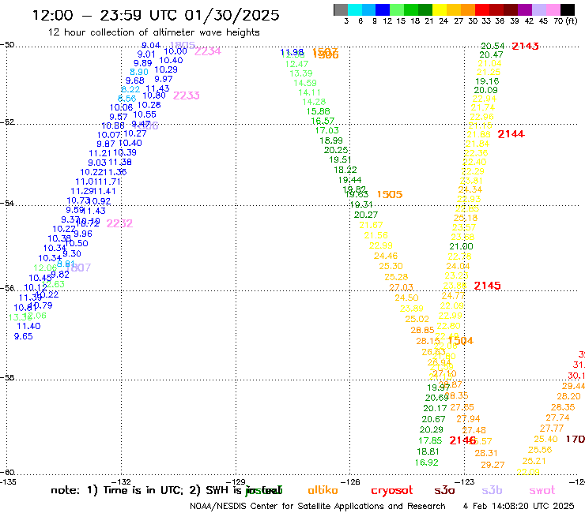Click the wave height value 25.18
The height and width of the screenshot is (513, 585).
(466, 218)
